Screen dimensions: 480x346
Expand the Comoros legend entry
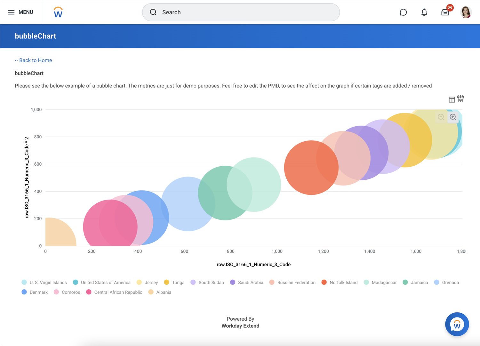[67, 292]
